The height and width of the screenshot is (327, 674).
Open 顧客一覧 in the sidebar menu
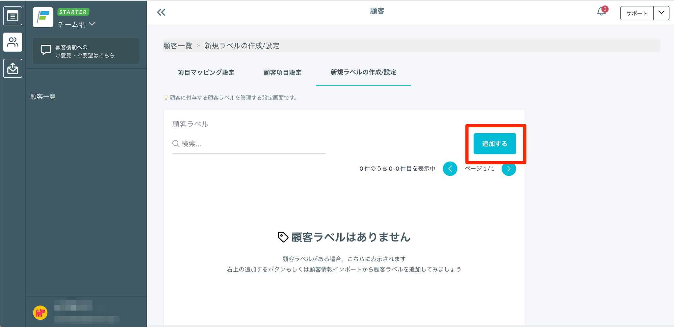(x=43, y=96)
